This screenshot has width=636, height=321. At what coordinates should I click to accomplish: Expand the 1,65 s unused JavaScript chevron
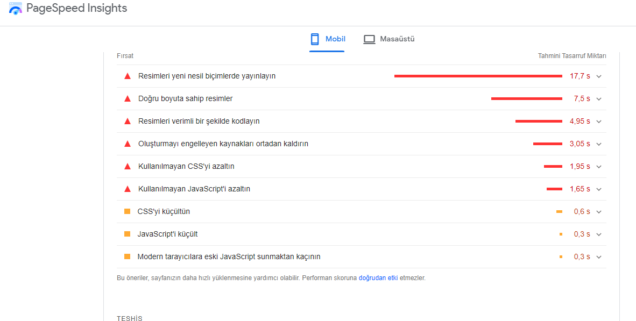(599, 189)
